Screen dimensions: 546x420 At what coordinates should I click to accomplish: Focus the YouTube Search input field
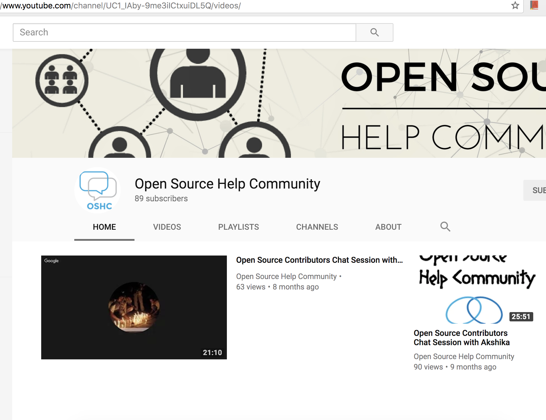tap(185, 32)
